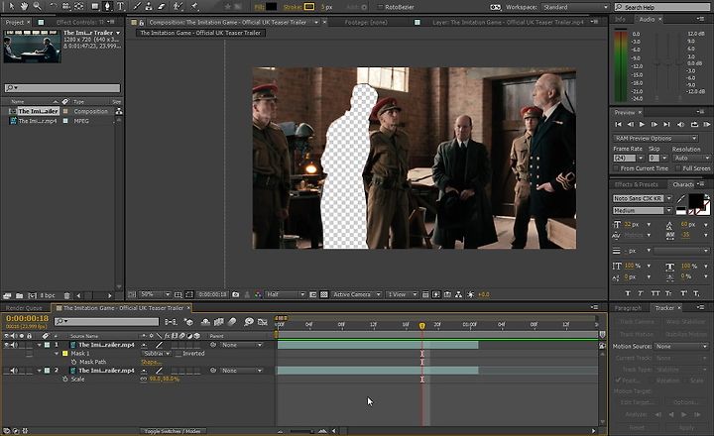Open the Active Camera view dropdown

coord(357,294)
